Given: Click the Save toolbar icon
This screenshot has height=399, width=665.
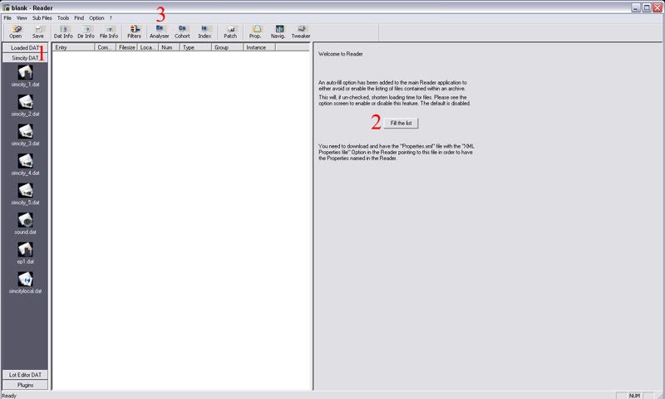Looking at the screenshot, I should point(37,32).
